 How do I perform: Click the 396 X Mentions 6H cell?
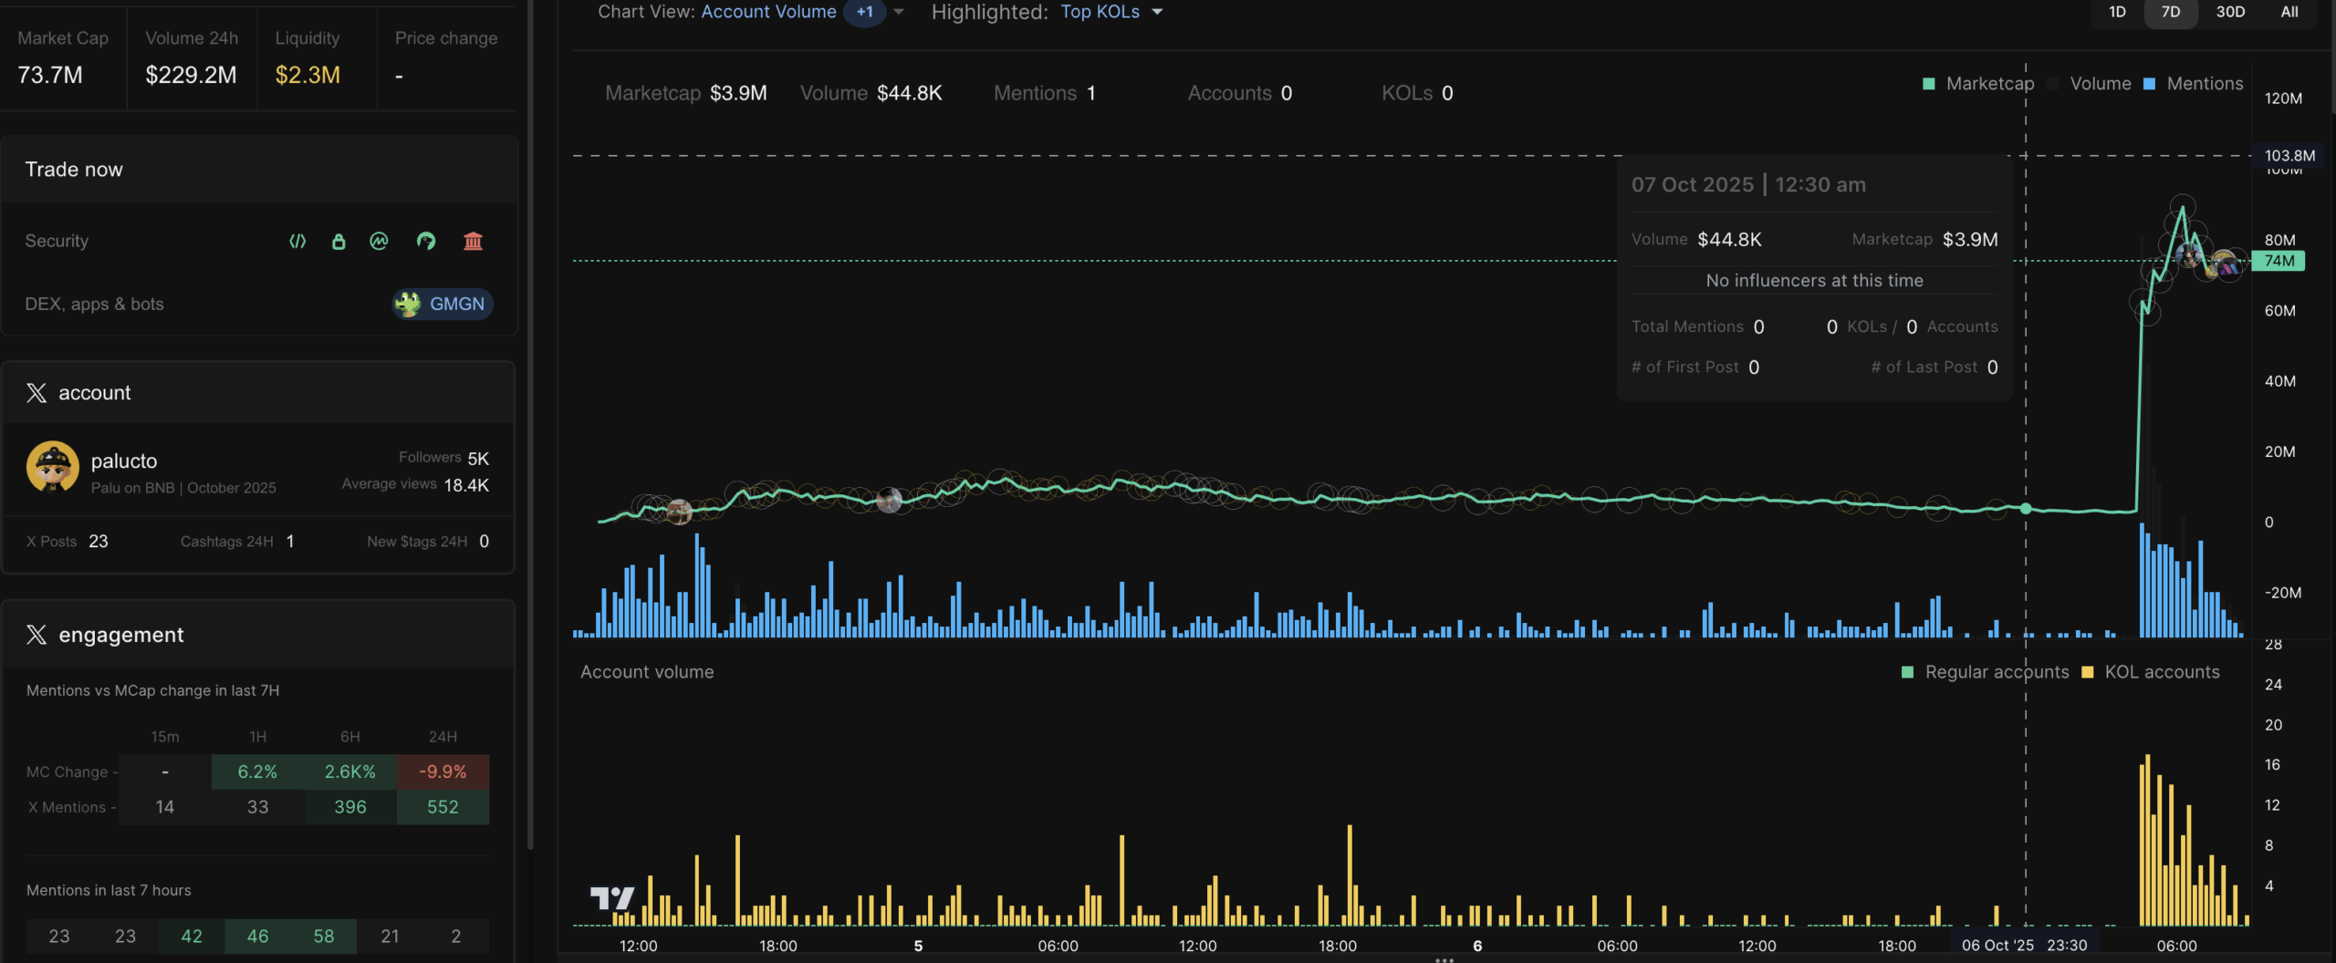click(350, 807)
